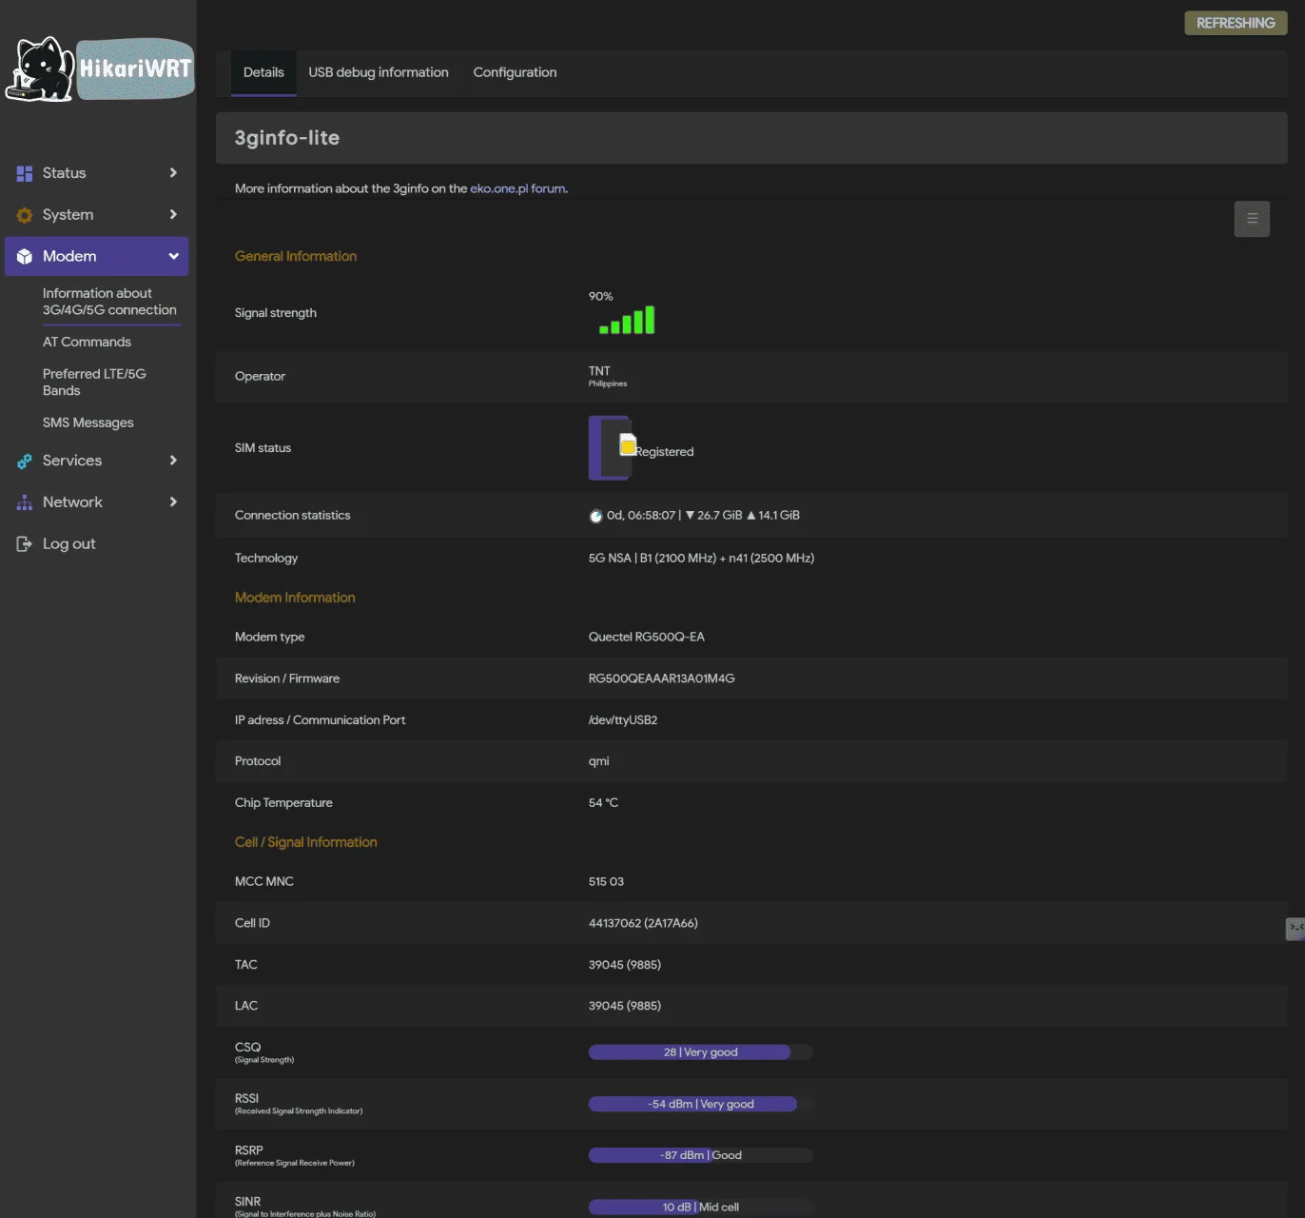Expand the Services menu chevron
This screenshot has height=1218, width=1305.
pyautogui.click(x=173, y=461)
